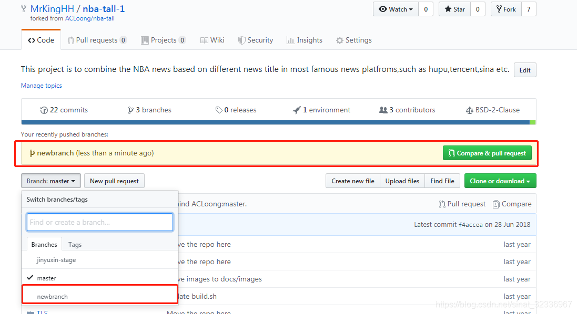Toggle the Branch: master dropdown
Screen dimensions: 577x314
click(51, 181)
